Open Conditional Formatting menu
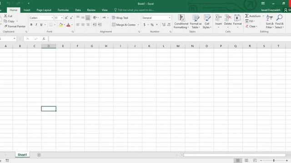291x163 pixels. click(181, 22)
